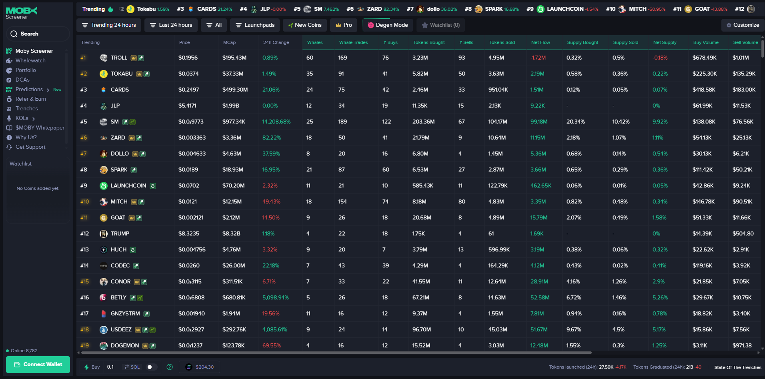Toggle Degen Mode on
Screen dimensions: 765x379
[388, 25]
